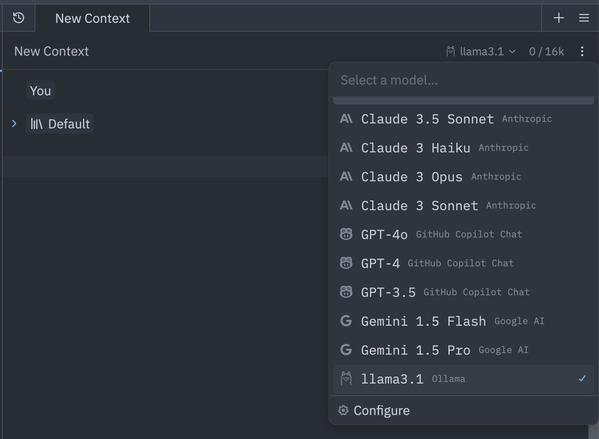Viewport: 599px width, 439px height.
Task: Click the Copilot icon beside GPT-4o
Action: [346, 234]
